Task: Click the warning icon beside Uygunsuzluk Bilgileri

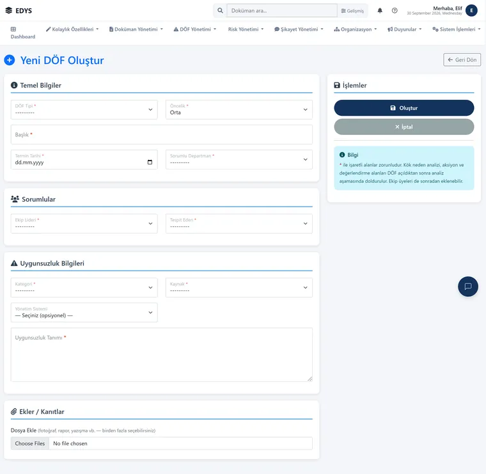Action: coord(14,263)
